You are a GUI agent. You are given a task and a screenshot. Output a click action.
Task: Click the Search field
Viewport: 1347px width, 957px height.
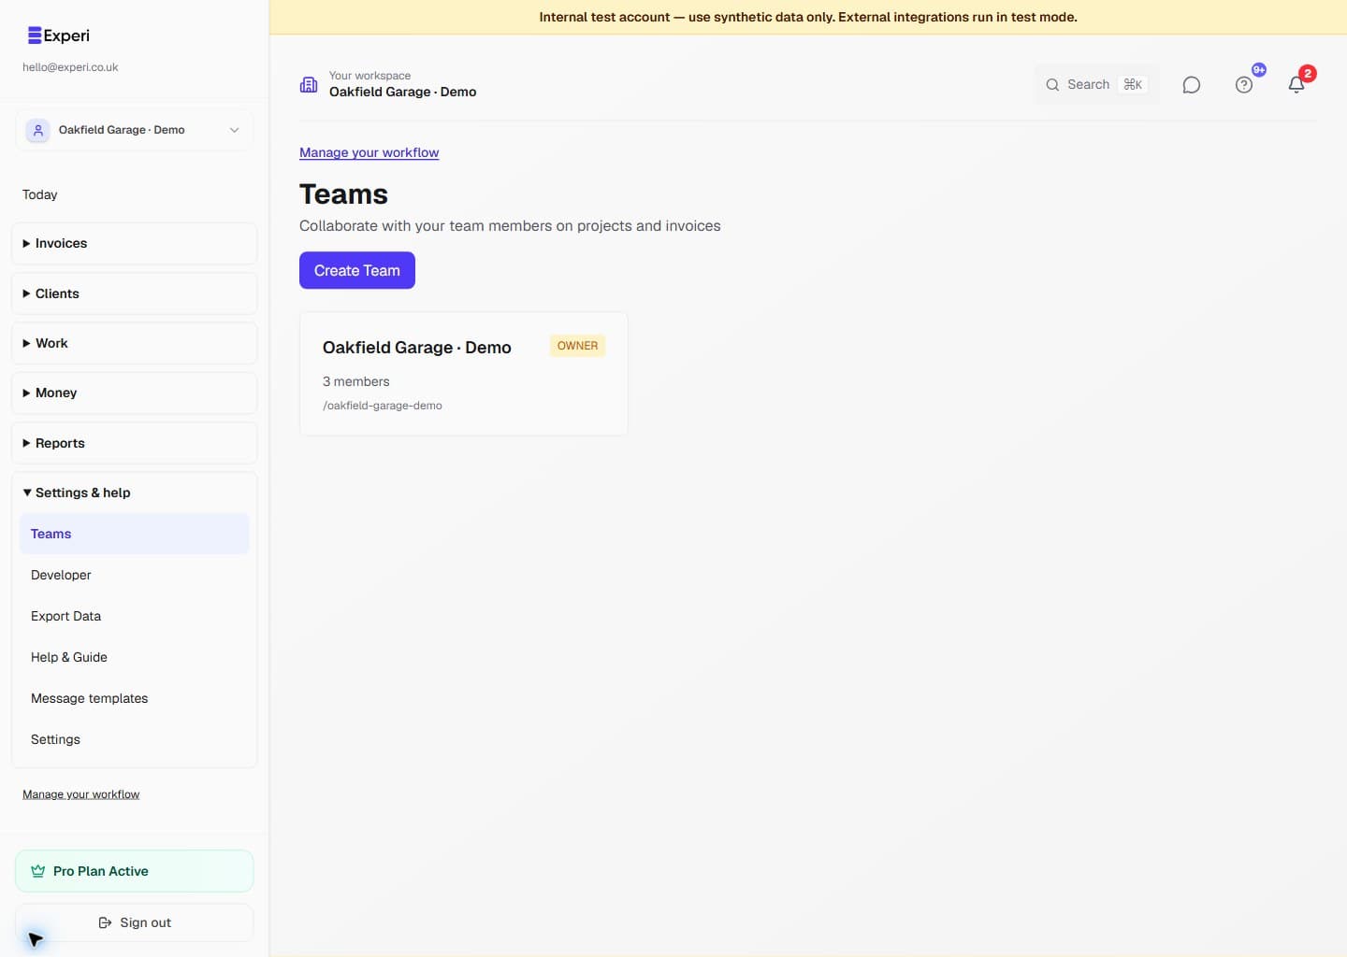coord(1097,84)
